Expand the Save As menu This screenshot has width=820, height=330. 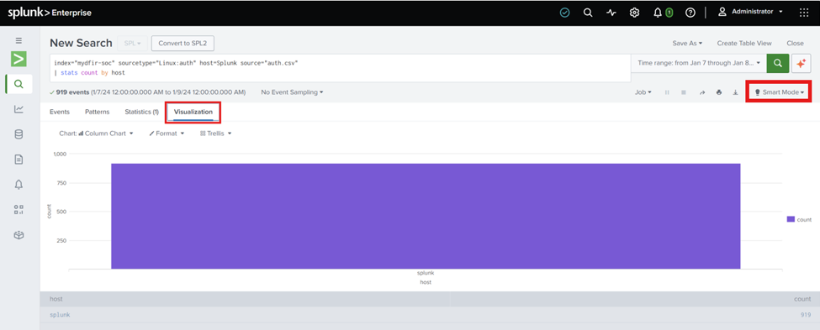pos(687,44)
